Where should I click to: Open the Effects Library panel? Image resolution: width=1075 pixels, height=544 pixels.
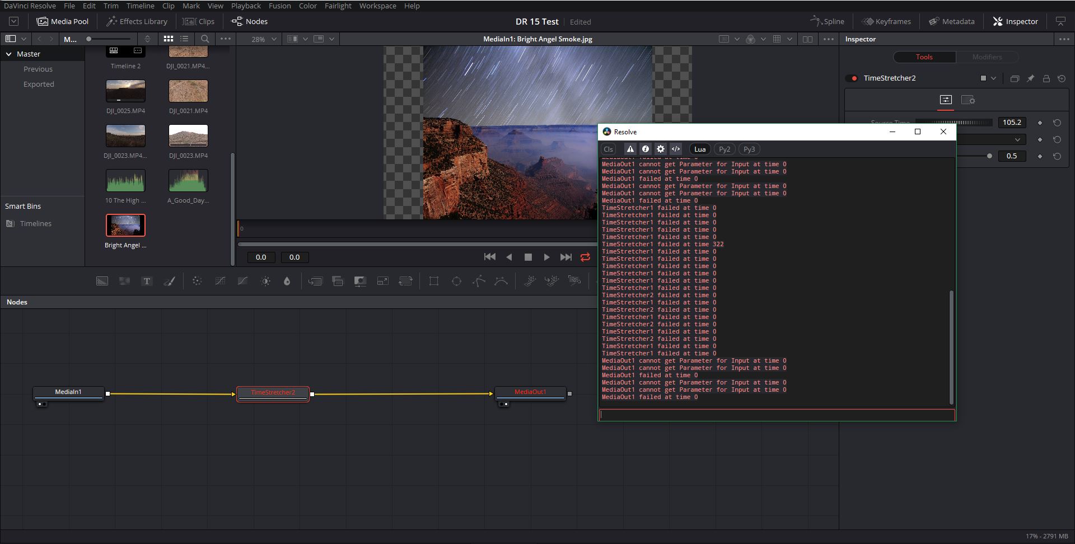point(137,21)
